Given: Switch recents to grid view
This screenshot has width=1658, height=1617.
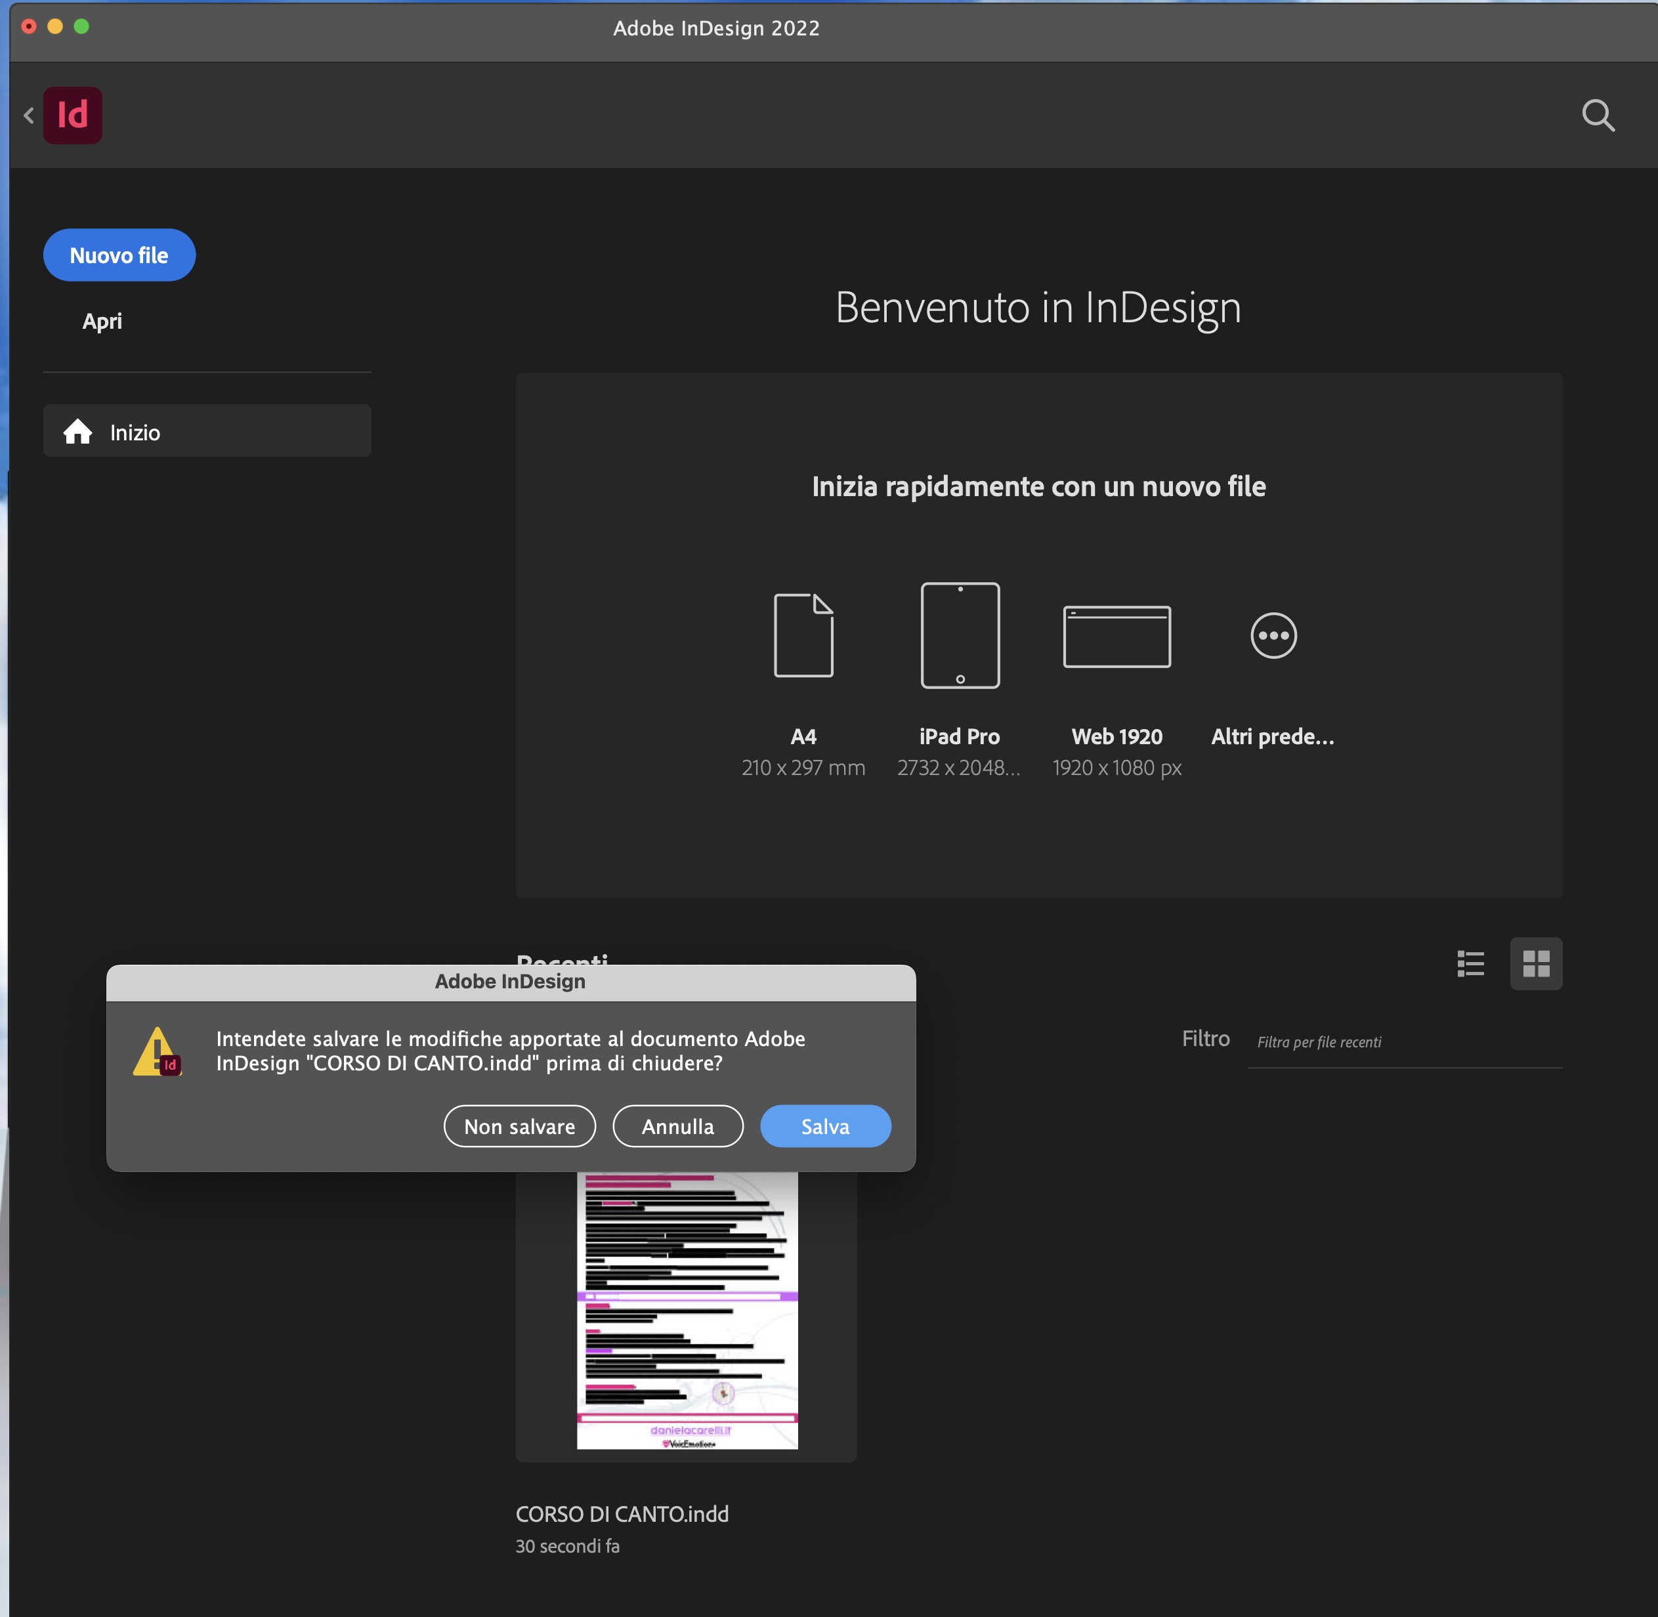Looking at the screenshot, I should (1536, 964).
